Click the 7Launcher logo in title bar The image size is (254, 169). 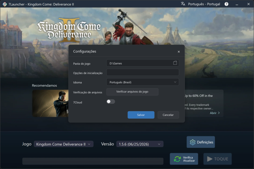(5, 4)
